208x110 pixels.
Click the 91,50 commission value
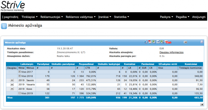pyautogui.click(x=199, y=80)
